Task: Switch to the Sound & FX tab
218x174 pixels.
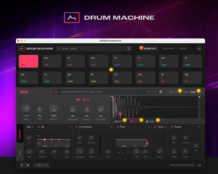Action: [150, 49]
